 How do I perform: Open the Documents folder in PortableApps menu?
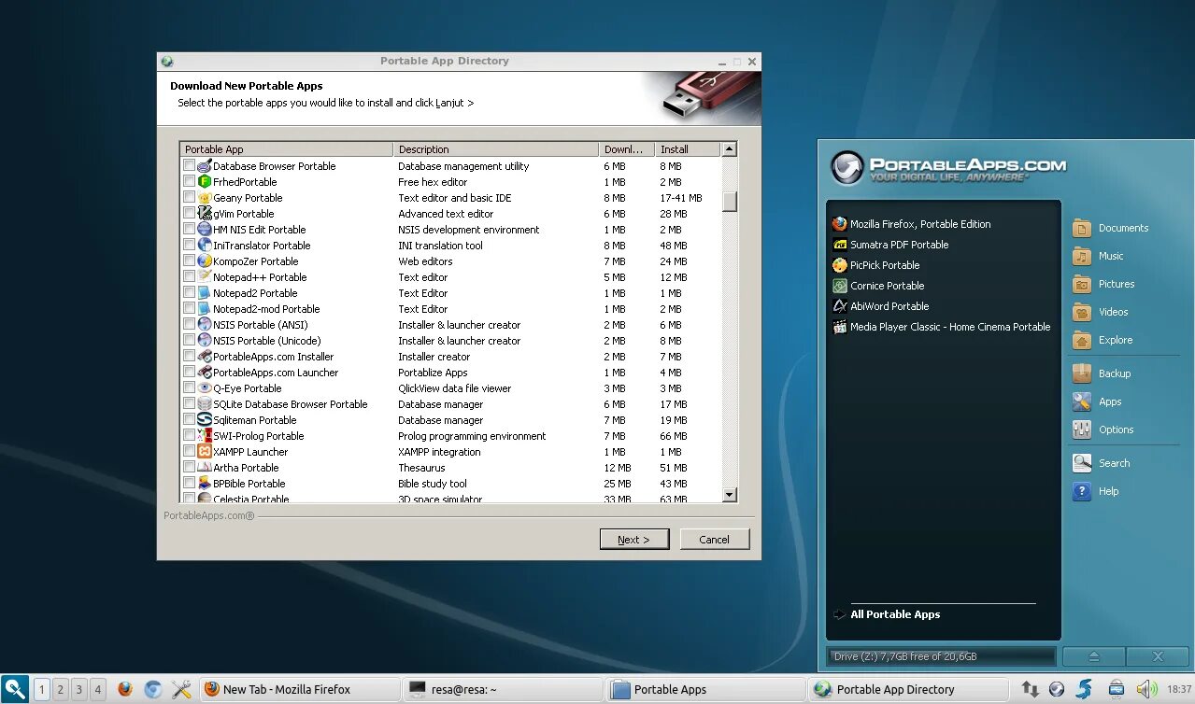click(1111, 228)
